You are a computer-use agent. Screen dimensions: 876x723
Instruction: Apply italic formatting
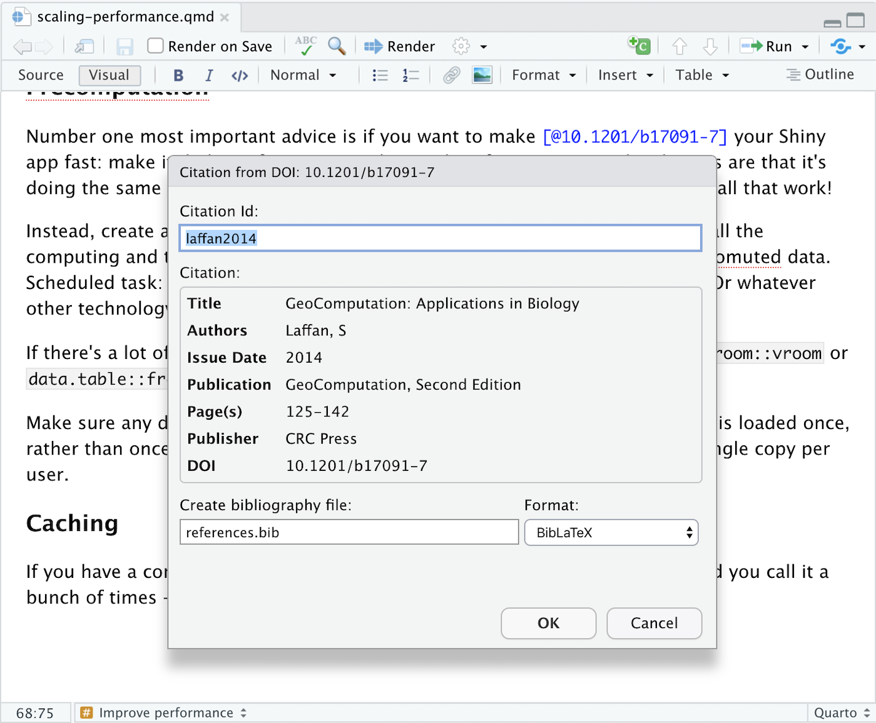coord(209,75)
